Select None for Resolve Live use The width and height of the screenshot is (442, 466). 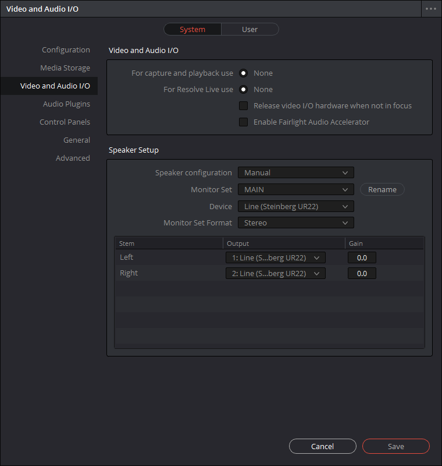point(244,90)
